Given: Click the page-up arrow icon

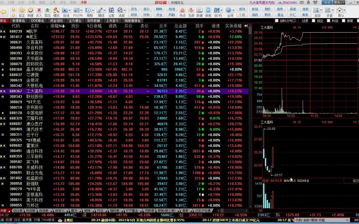Looking at the screenshot, I should pos(13,9).
